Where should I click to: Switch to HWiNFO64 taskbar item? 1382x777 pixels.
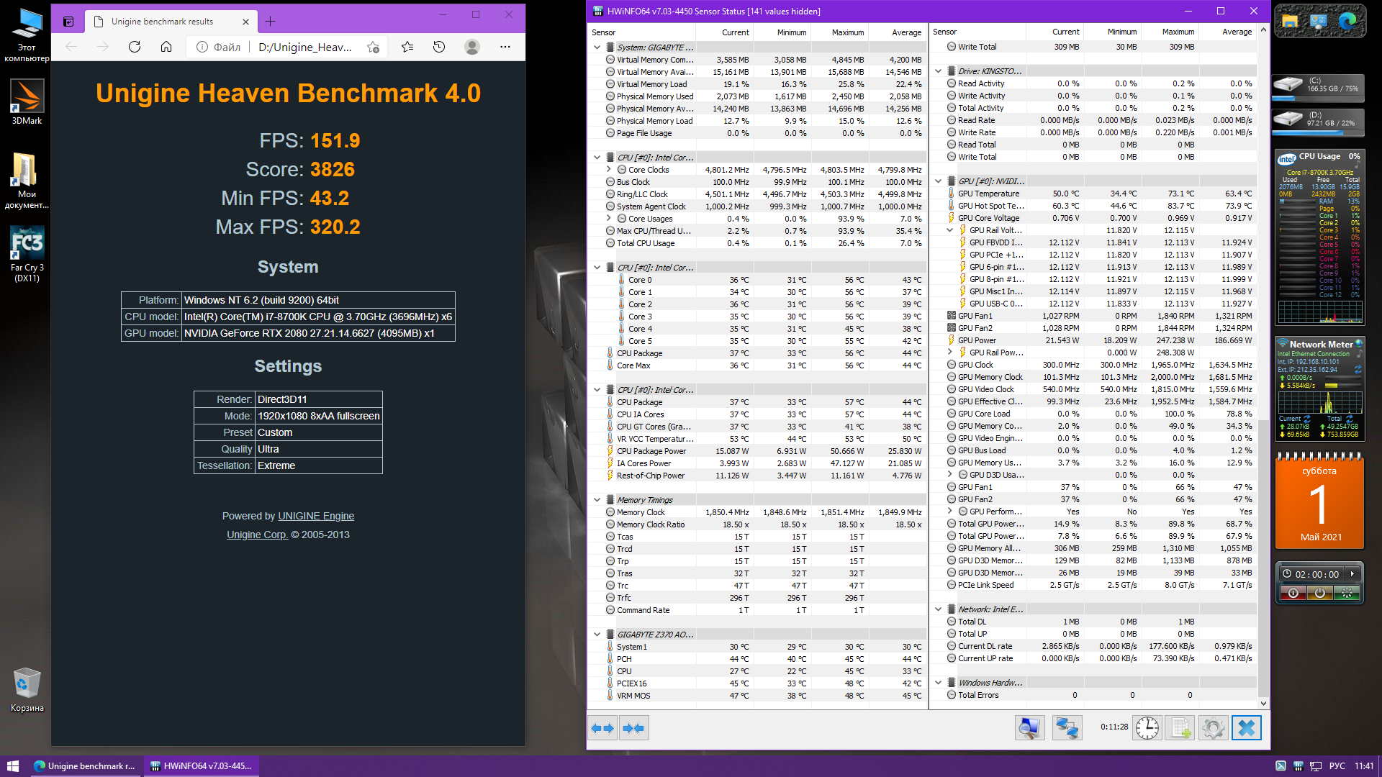pyautogui.click(x=201, y=766)
